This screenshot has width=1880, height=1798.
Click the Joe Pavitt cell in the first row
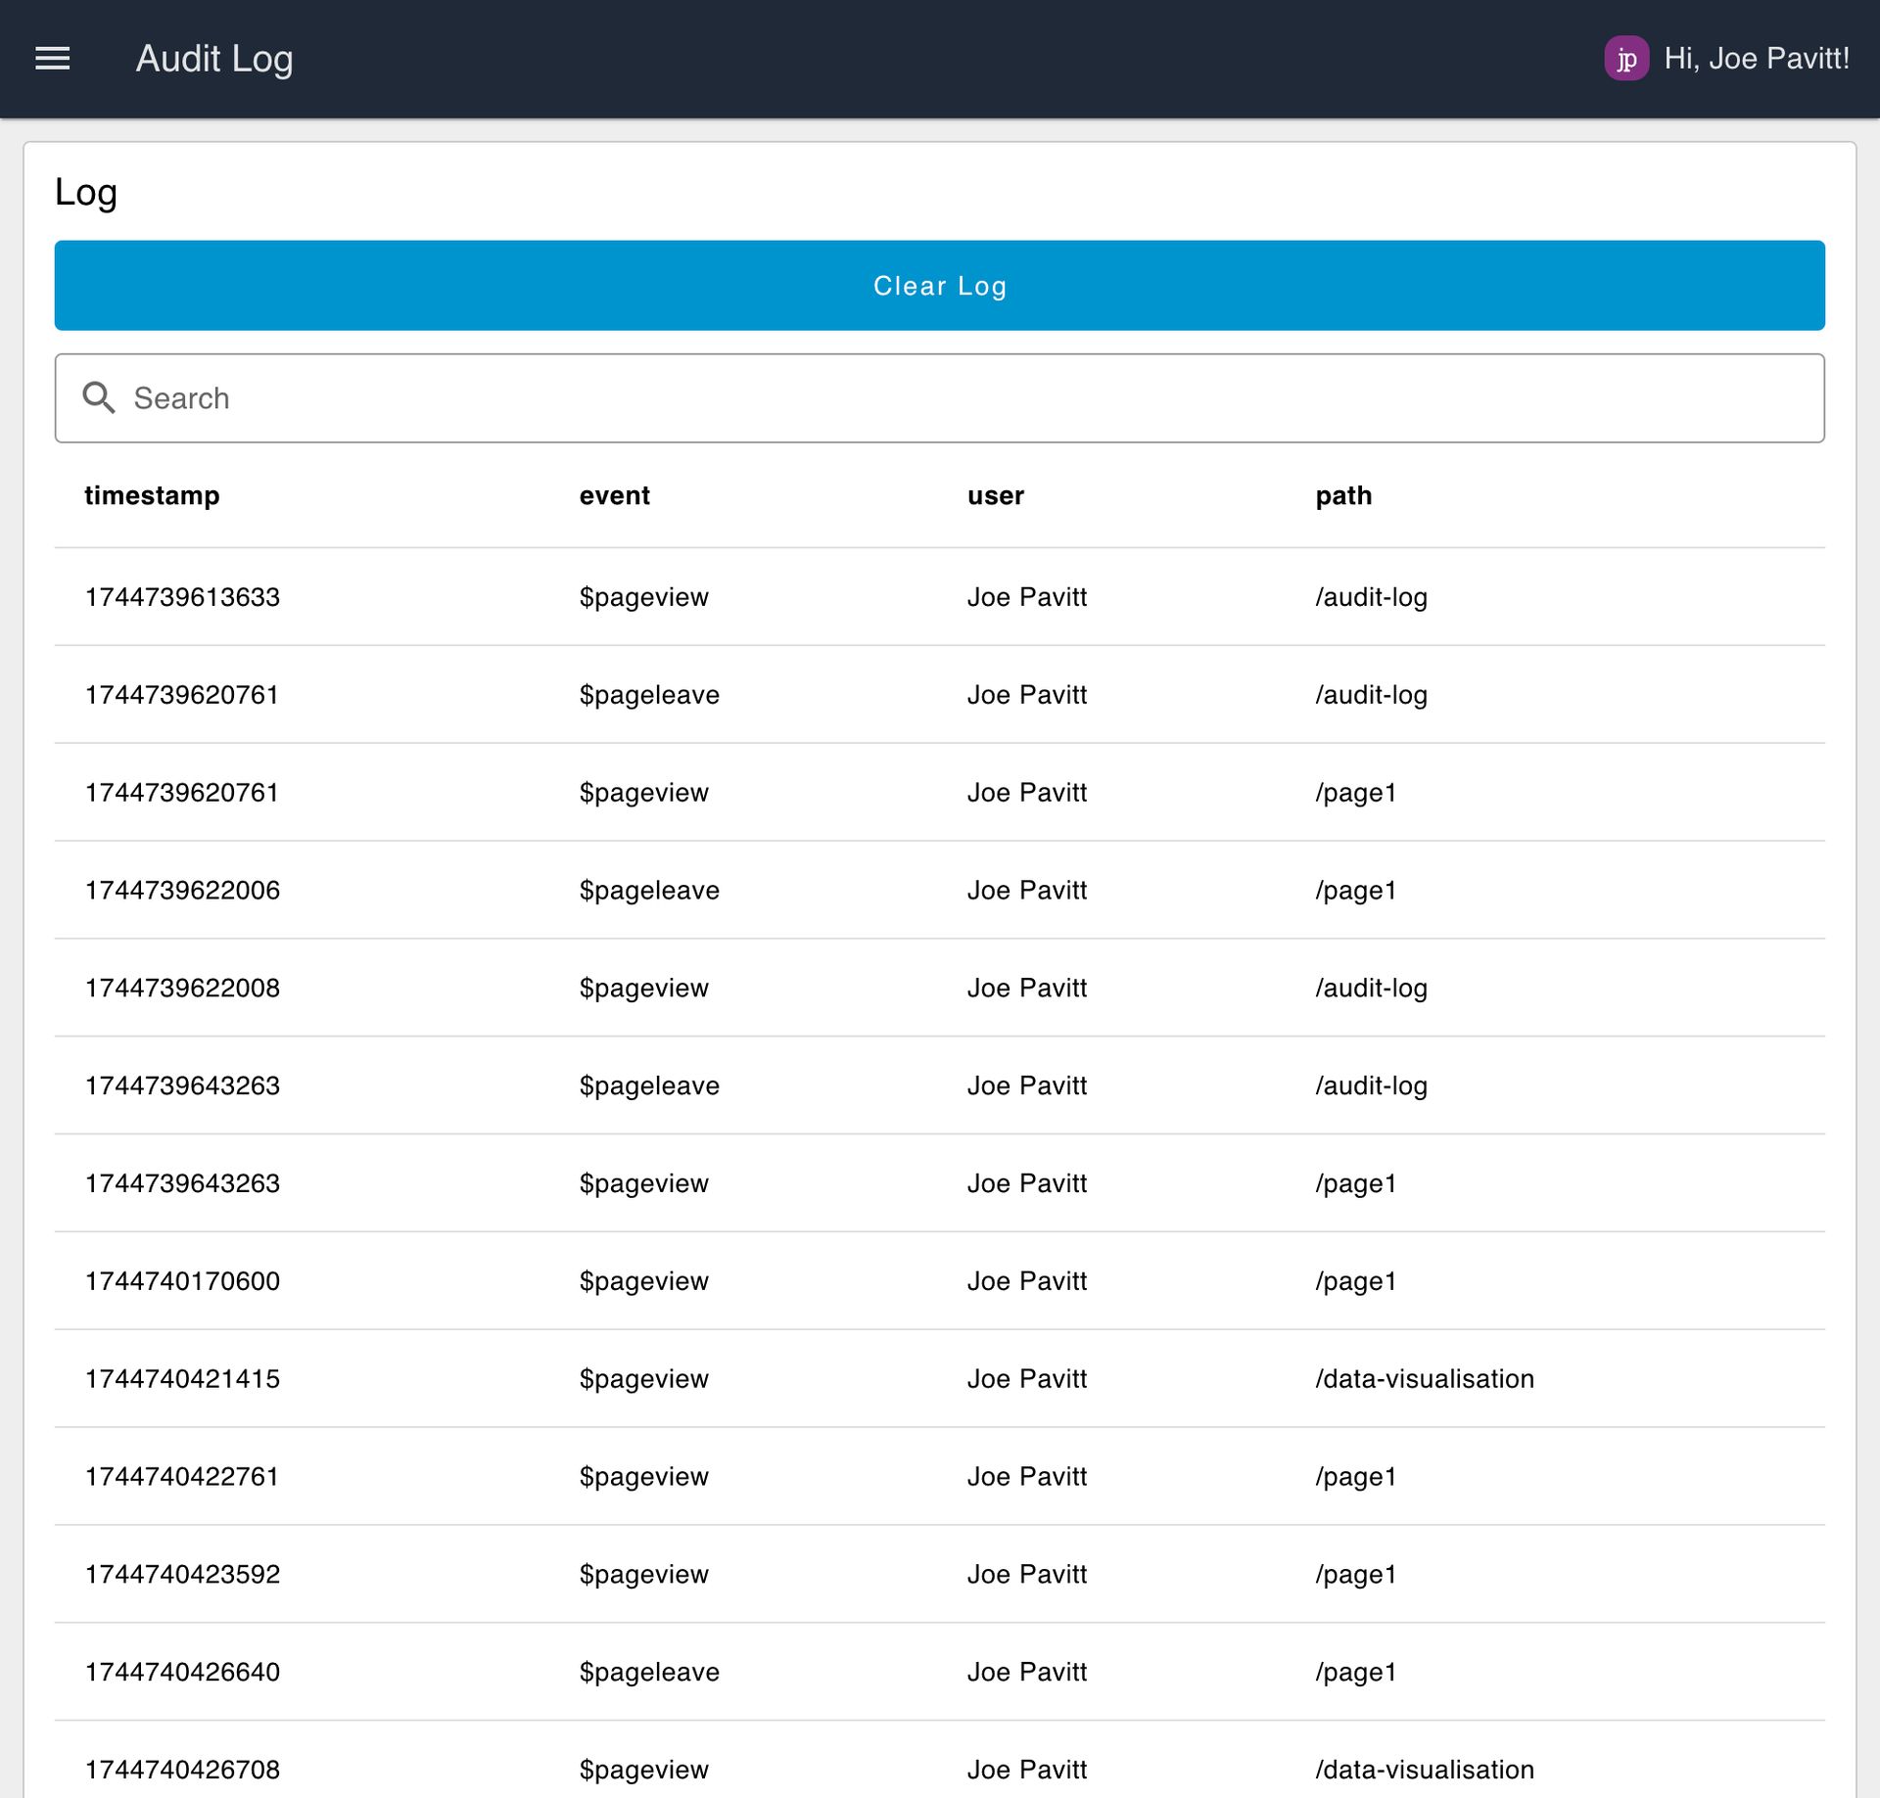click(x=1027, y=596)
